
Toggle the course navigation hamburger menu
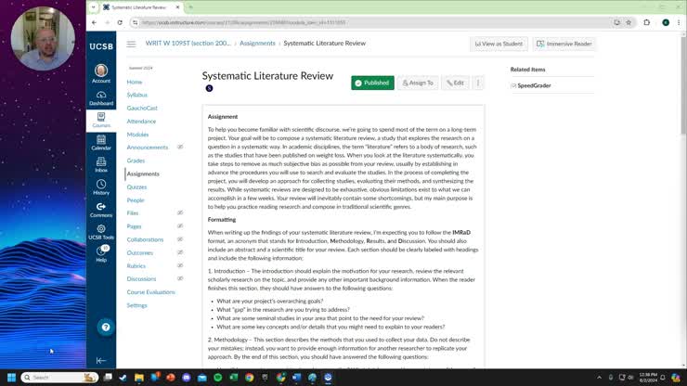(131, 44)
